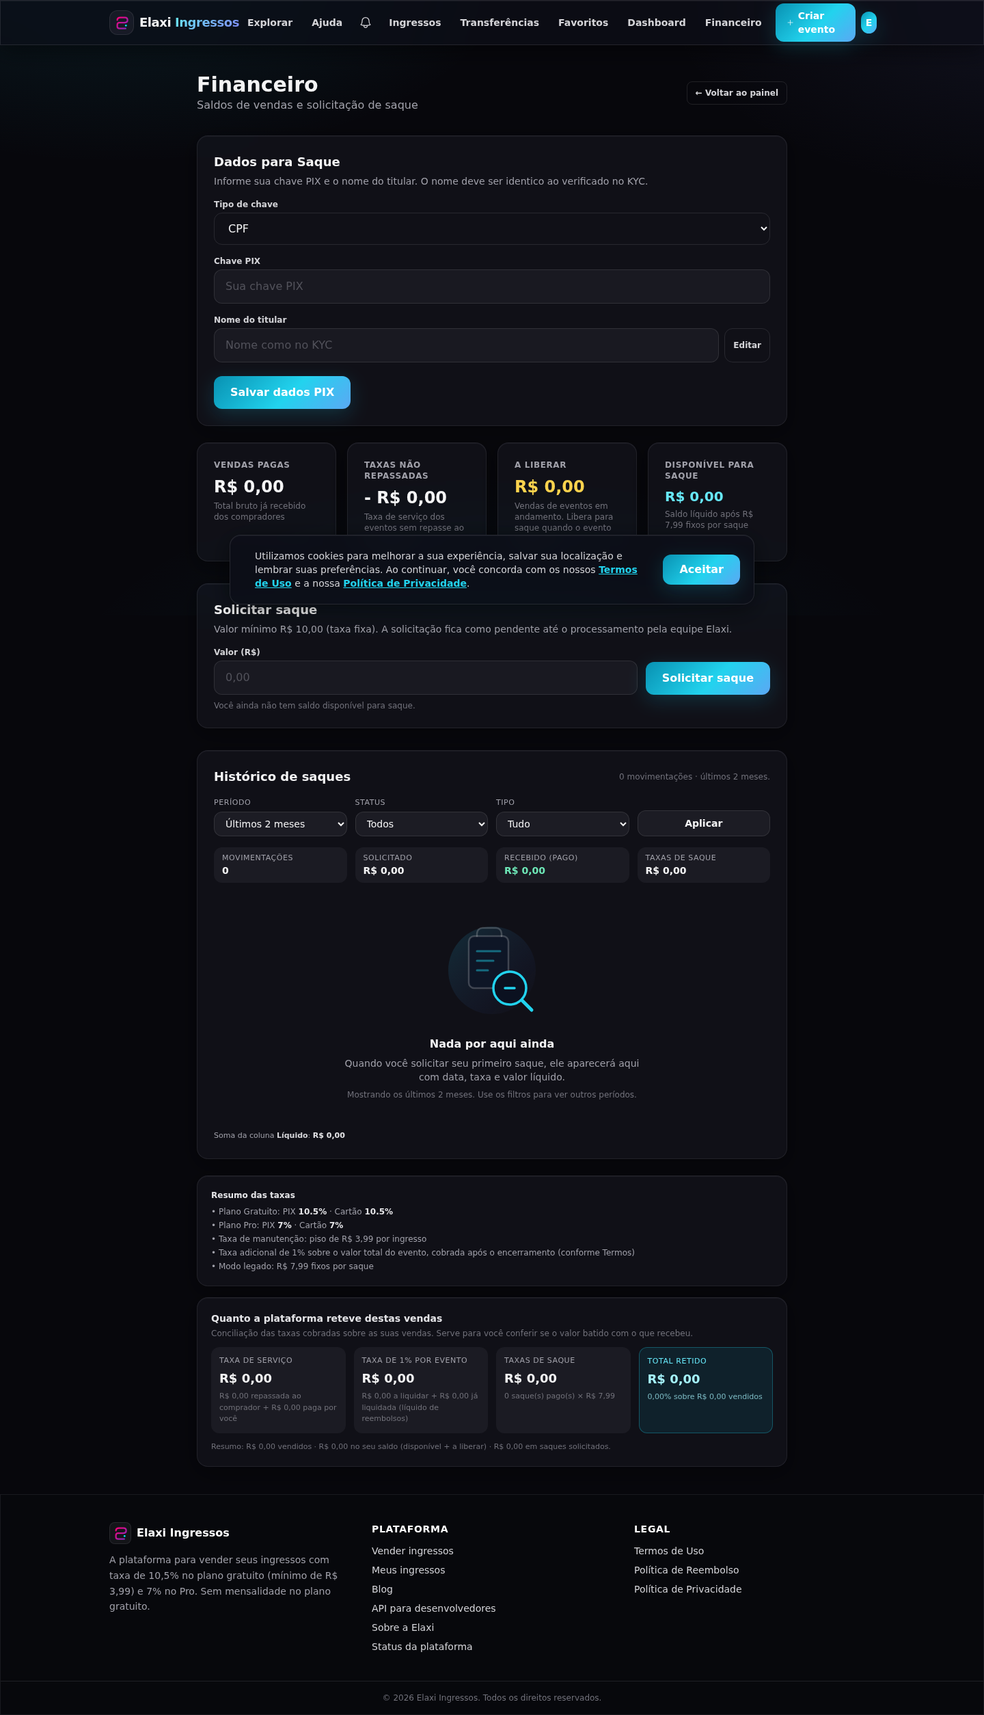This screenshot has height=1715, width=984.
Task: Expand the Tipo Tudo dropdown
Action: pyautogui.click(x=562, y=824)
